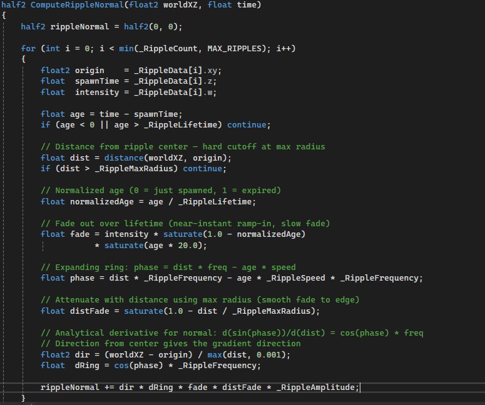Click the _RippleSpeed identifier
Screen dimensions: 485x405
click(296, 278)
